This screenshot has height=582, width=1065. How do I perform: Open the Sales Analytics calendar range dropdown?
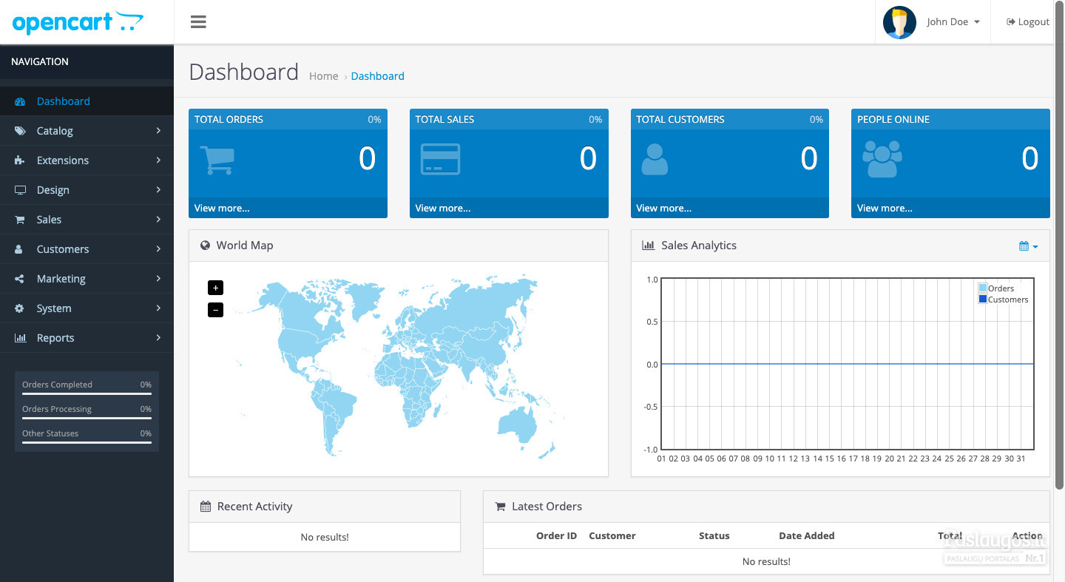[1028, 246]
